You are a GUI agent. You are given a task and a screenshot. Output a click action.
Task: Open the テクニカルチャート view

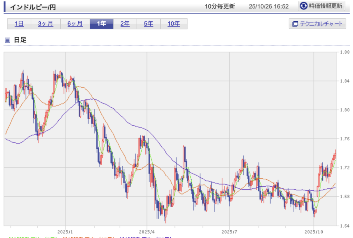coord(317,24)
